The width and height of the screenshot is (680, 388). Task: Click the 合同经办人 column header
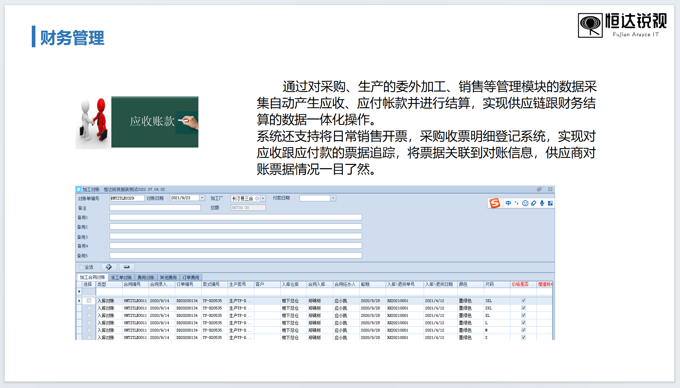point(346,284)
